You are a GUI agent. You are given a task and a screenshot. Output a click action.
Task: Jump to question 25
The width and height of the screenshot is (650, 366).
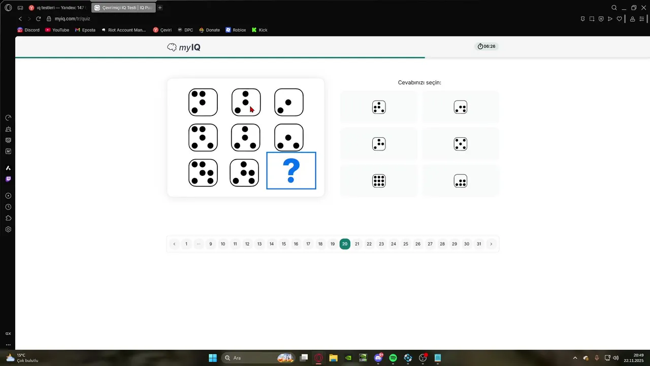[x=406, y=244]
